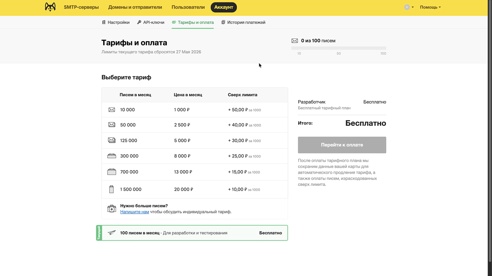Click the husky logo icon
This screenshot has width=492, height=276.
point(50,7)
